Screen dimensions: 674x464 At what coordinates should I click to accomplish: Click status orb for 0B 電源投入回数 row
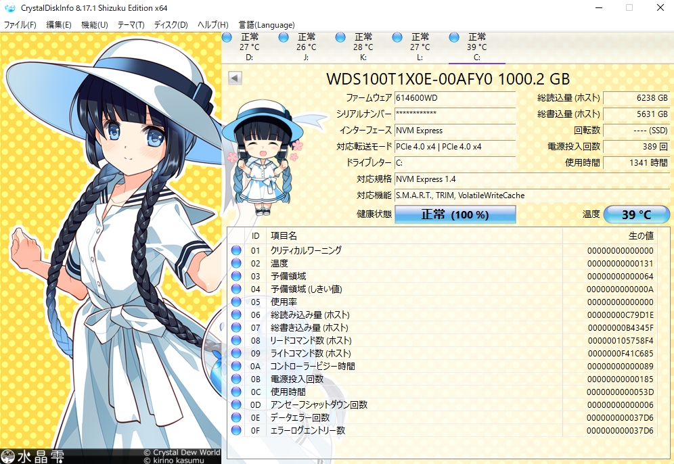(236, 379)
